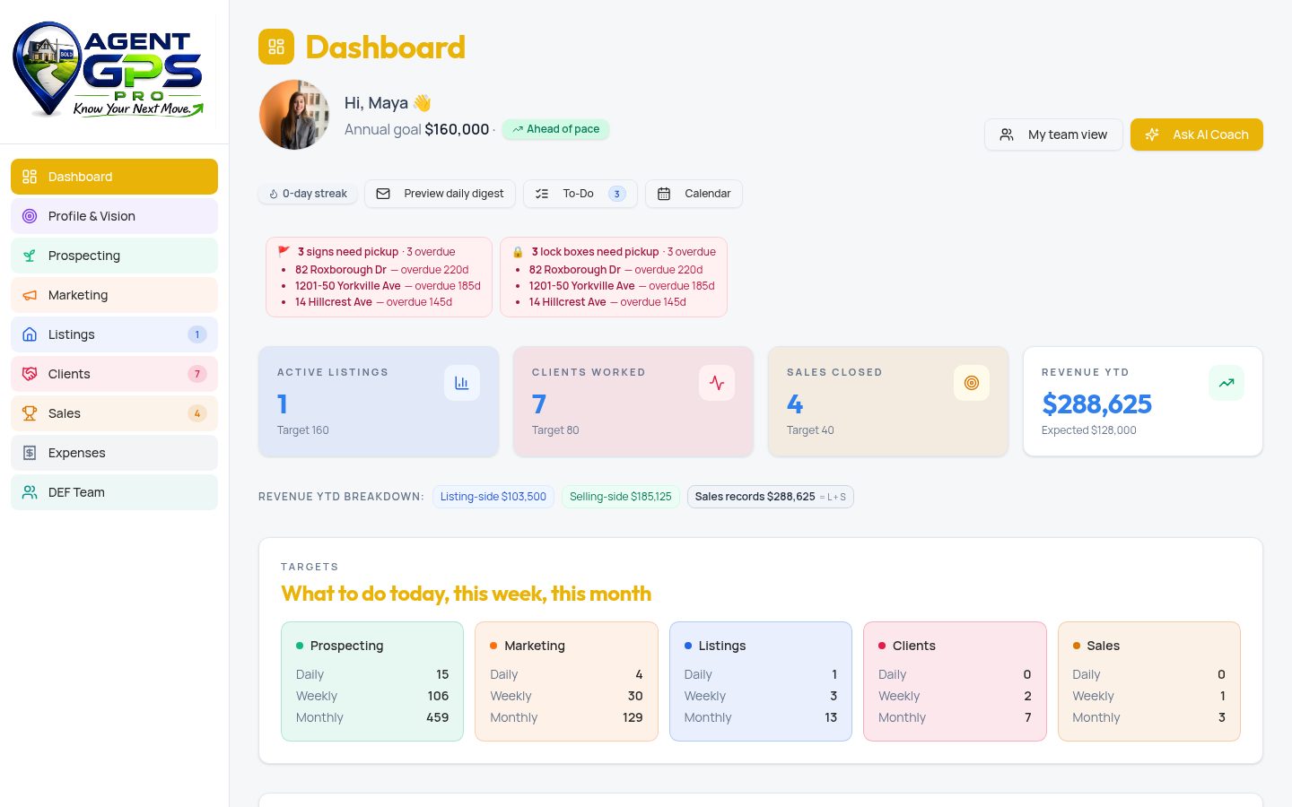1292x807 pixels.
Task: Go to the Prospecting section
Action: 114,256
